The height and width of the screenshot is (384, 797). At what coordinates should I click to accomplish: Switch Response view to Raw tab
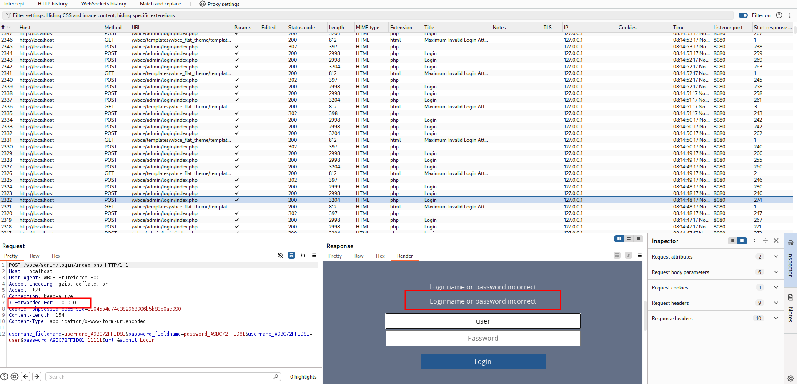tap(359, 256)
